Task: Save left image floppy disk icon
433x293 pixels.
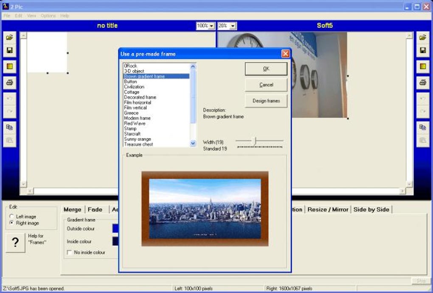Action: (x=9, y=50)
